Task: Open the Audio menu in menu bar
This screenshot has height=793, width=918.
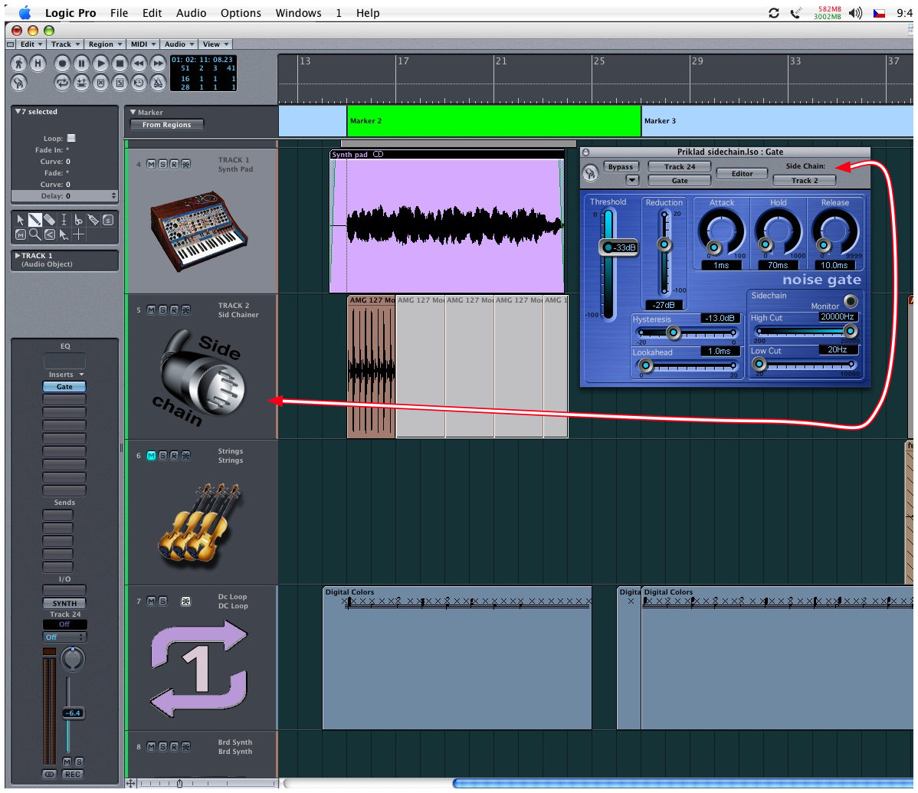Action: coord(191,13)
